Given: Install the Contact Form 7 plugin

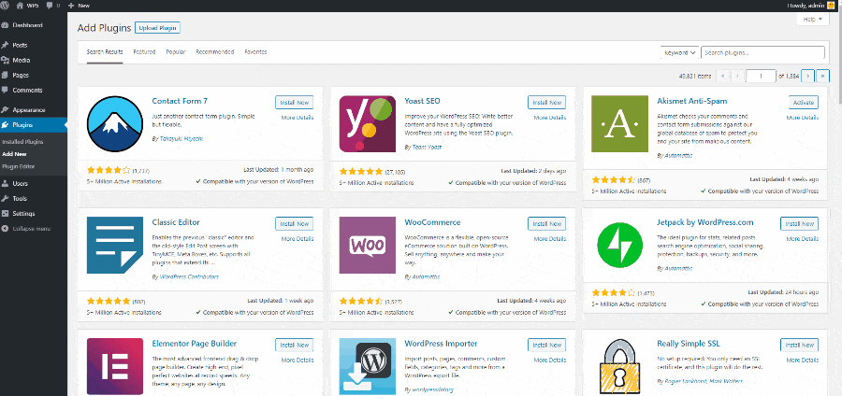Looking at the screenshot, I should [295, 103].
